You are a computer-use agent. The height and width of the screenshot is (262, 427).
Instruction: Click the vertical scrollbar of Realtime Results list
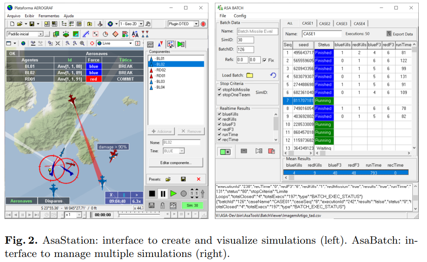coord(276,127)
